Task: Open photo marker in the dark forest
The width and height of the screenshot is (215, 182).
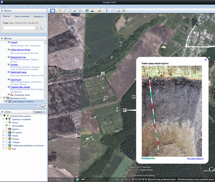Action: (133, 97)
